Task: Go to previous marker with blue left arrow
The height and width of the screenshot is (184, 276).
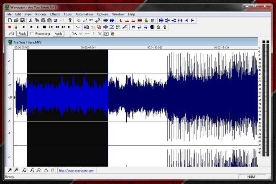Action: pyautogui.click(x=139, y=27)
